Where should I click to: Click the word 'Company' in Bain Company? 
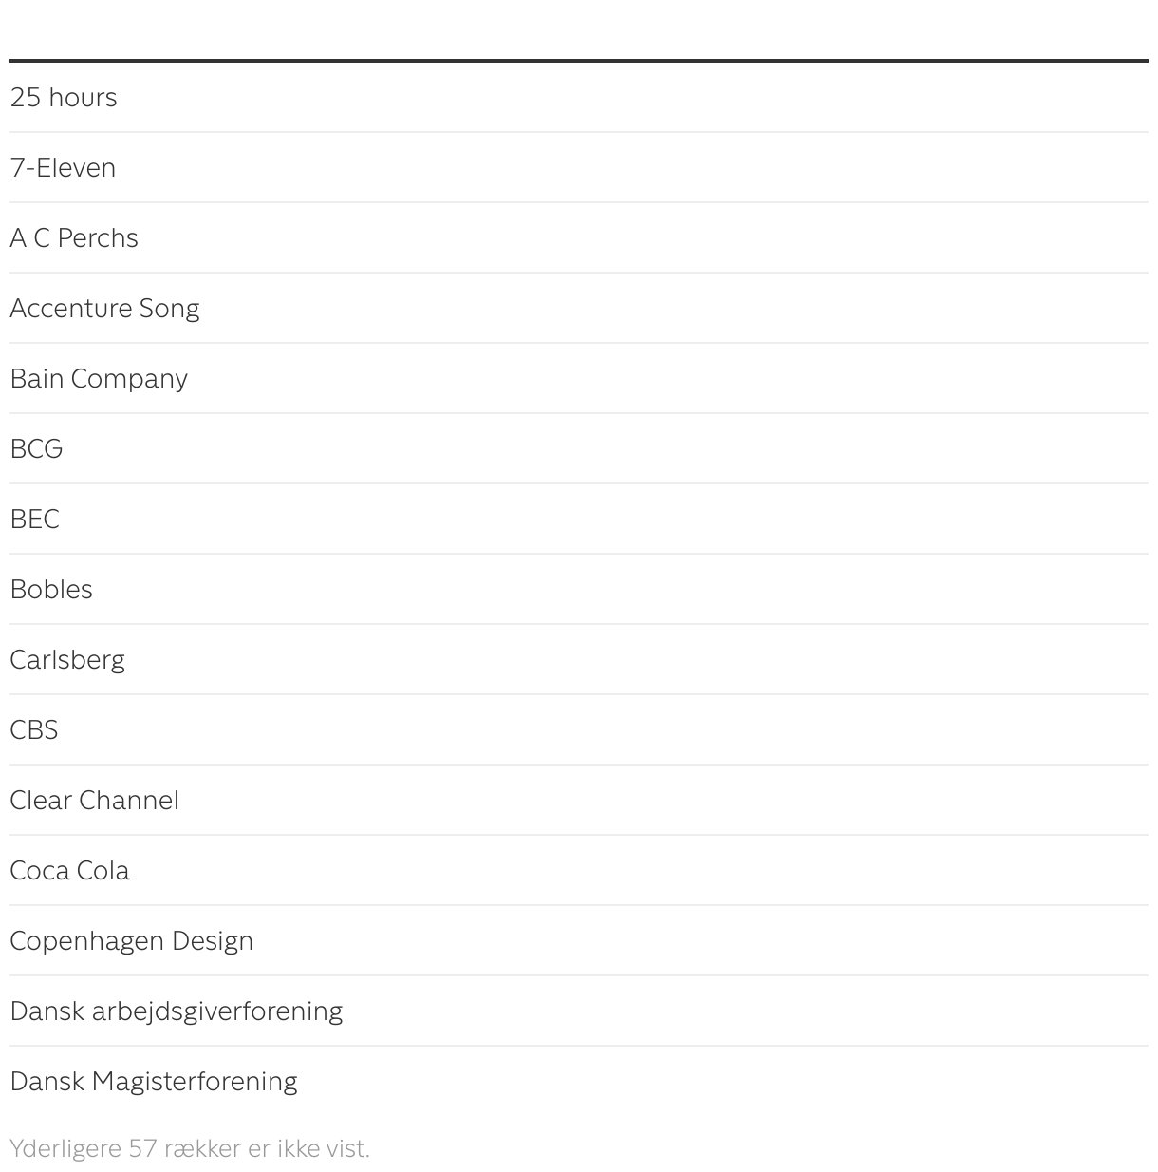(x=129, y=378)
